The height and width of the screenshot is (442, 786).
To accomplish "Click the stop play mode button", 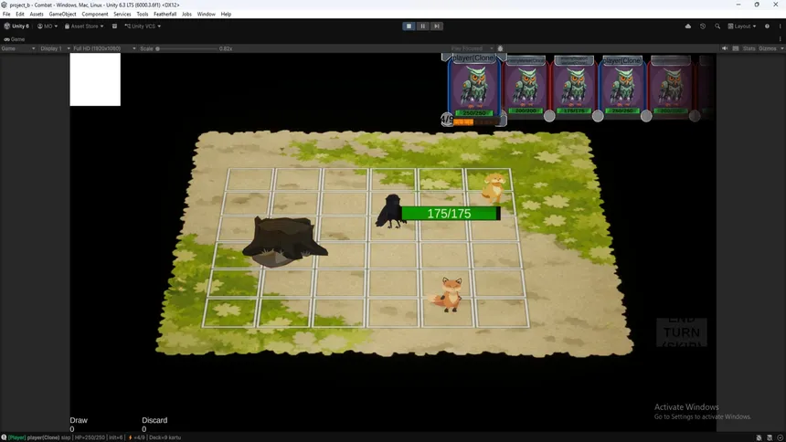I will 408,26.
